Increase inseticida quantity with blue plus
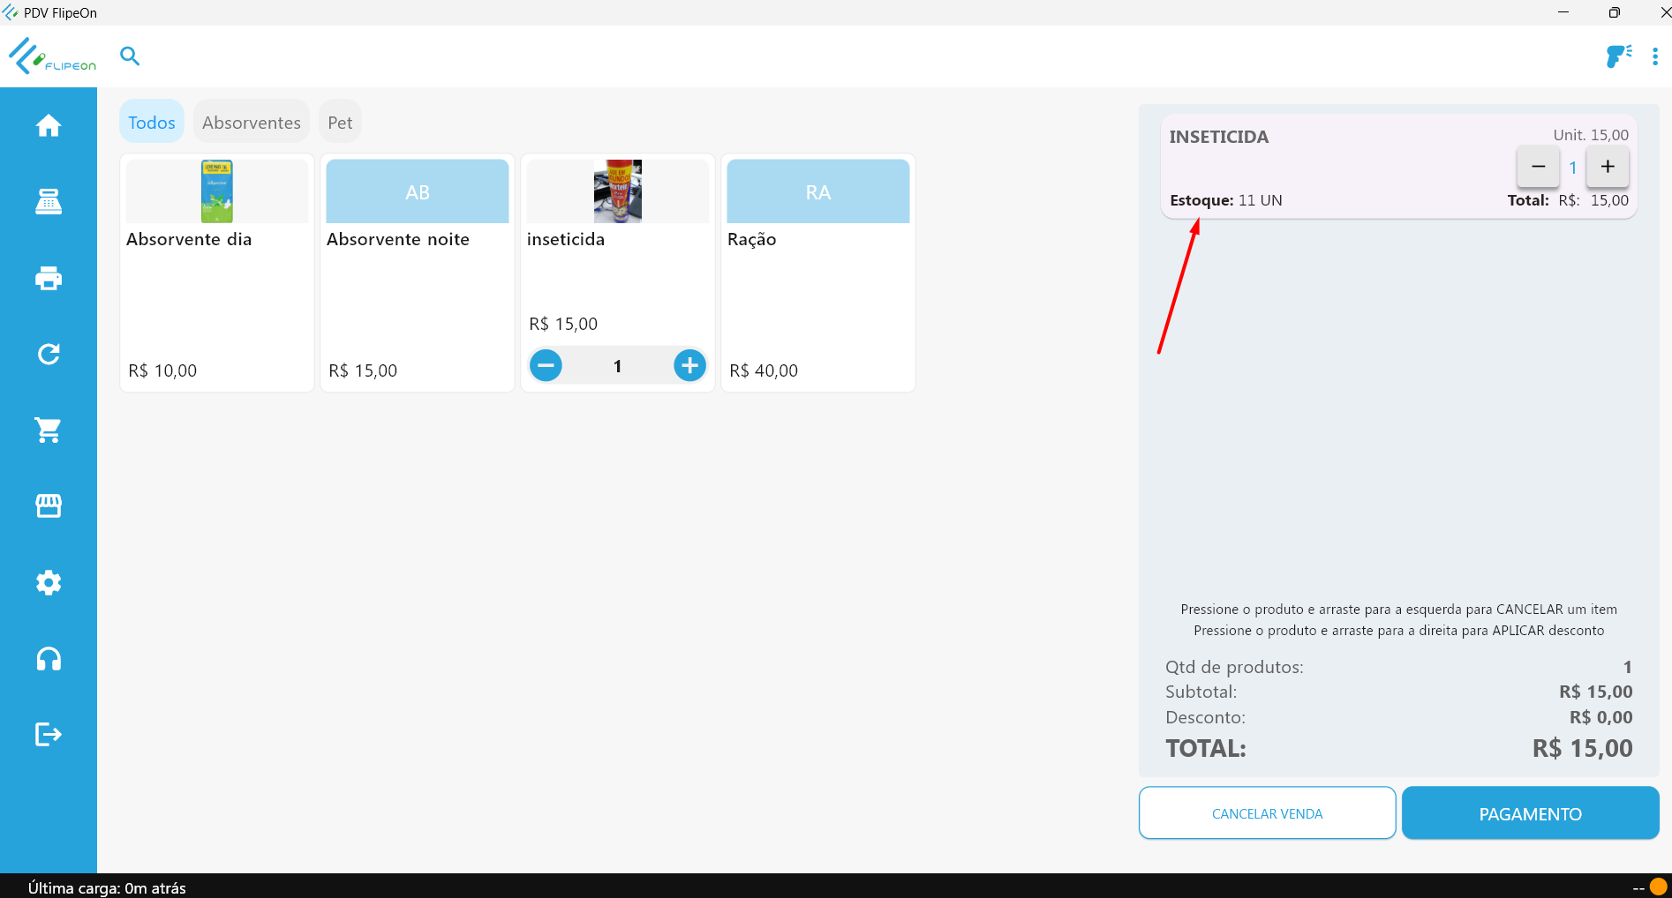The image size is (1672, 898). point(689,365)
